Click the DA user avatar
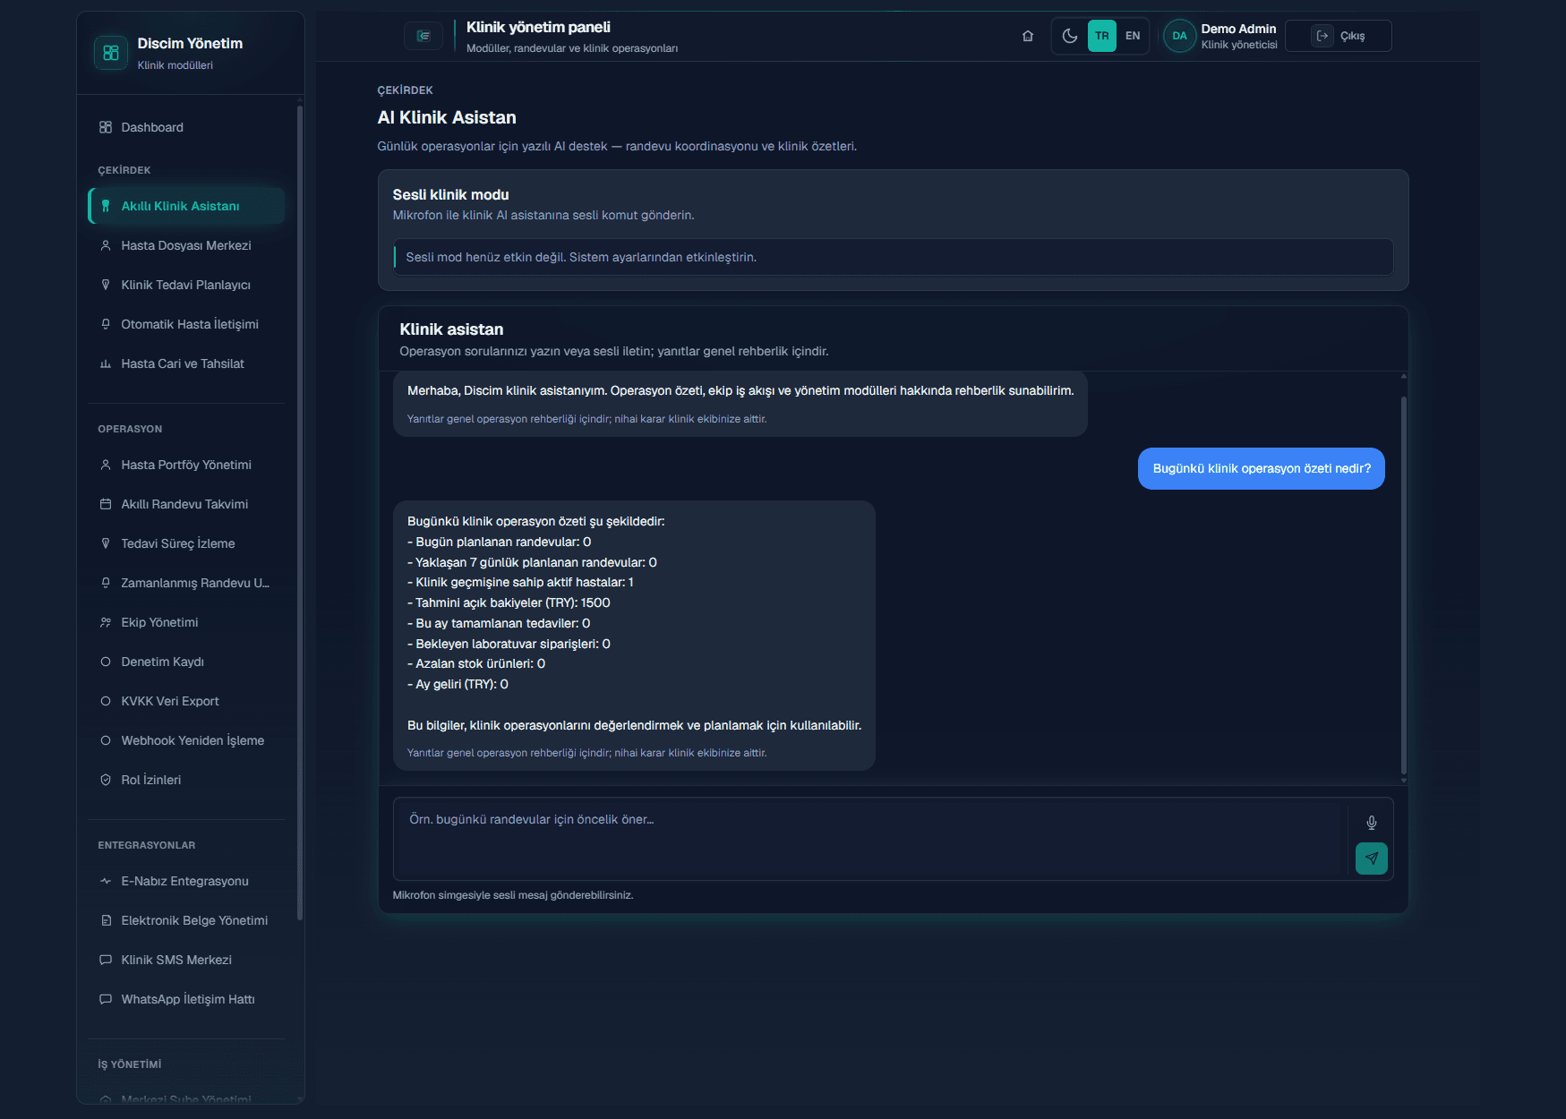This screenshot has width=1566, height=1119. tap(1180, 36)
